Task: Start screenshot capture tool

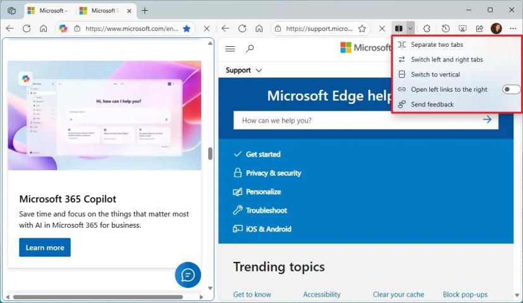Action: click(463, 28)
